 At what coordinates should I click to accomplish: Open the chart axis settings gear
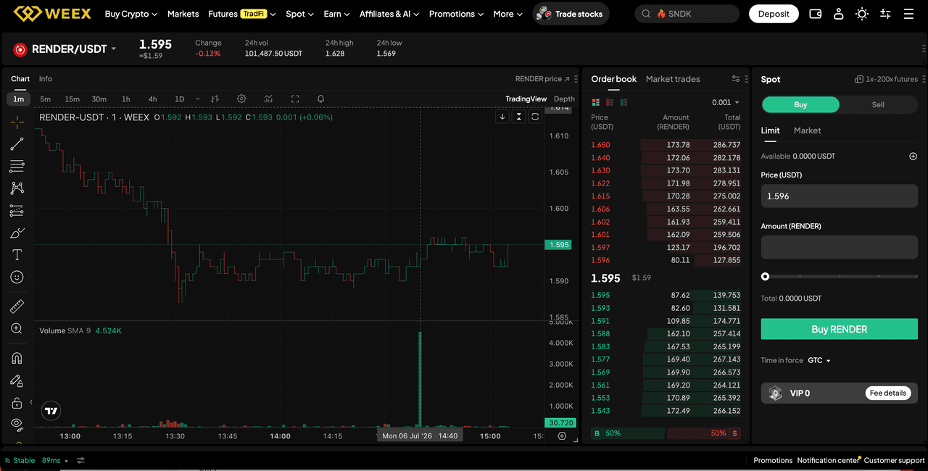point(562,436)
